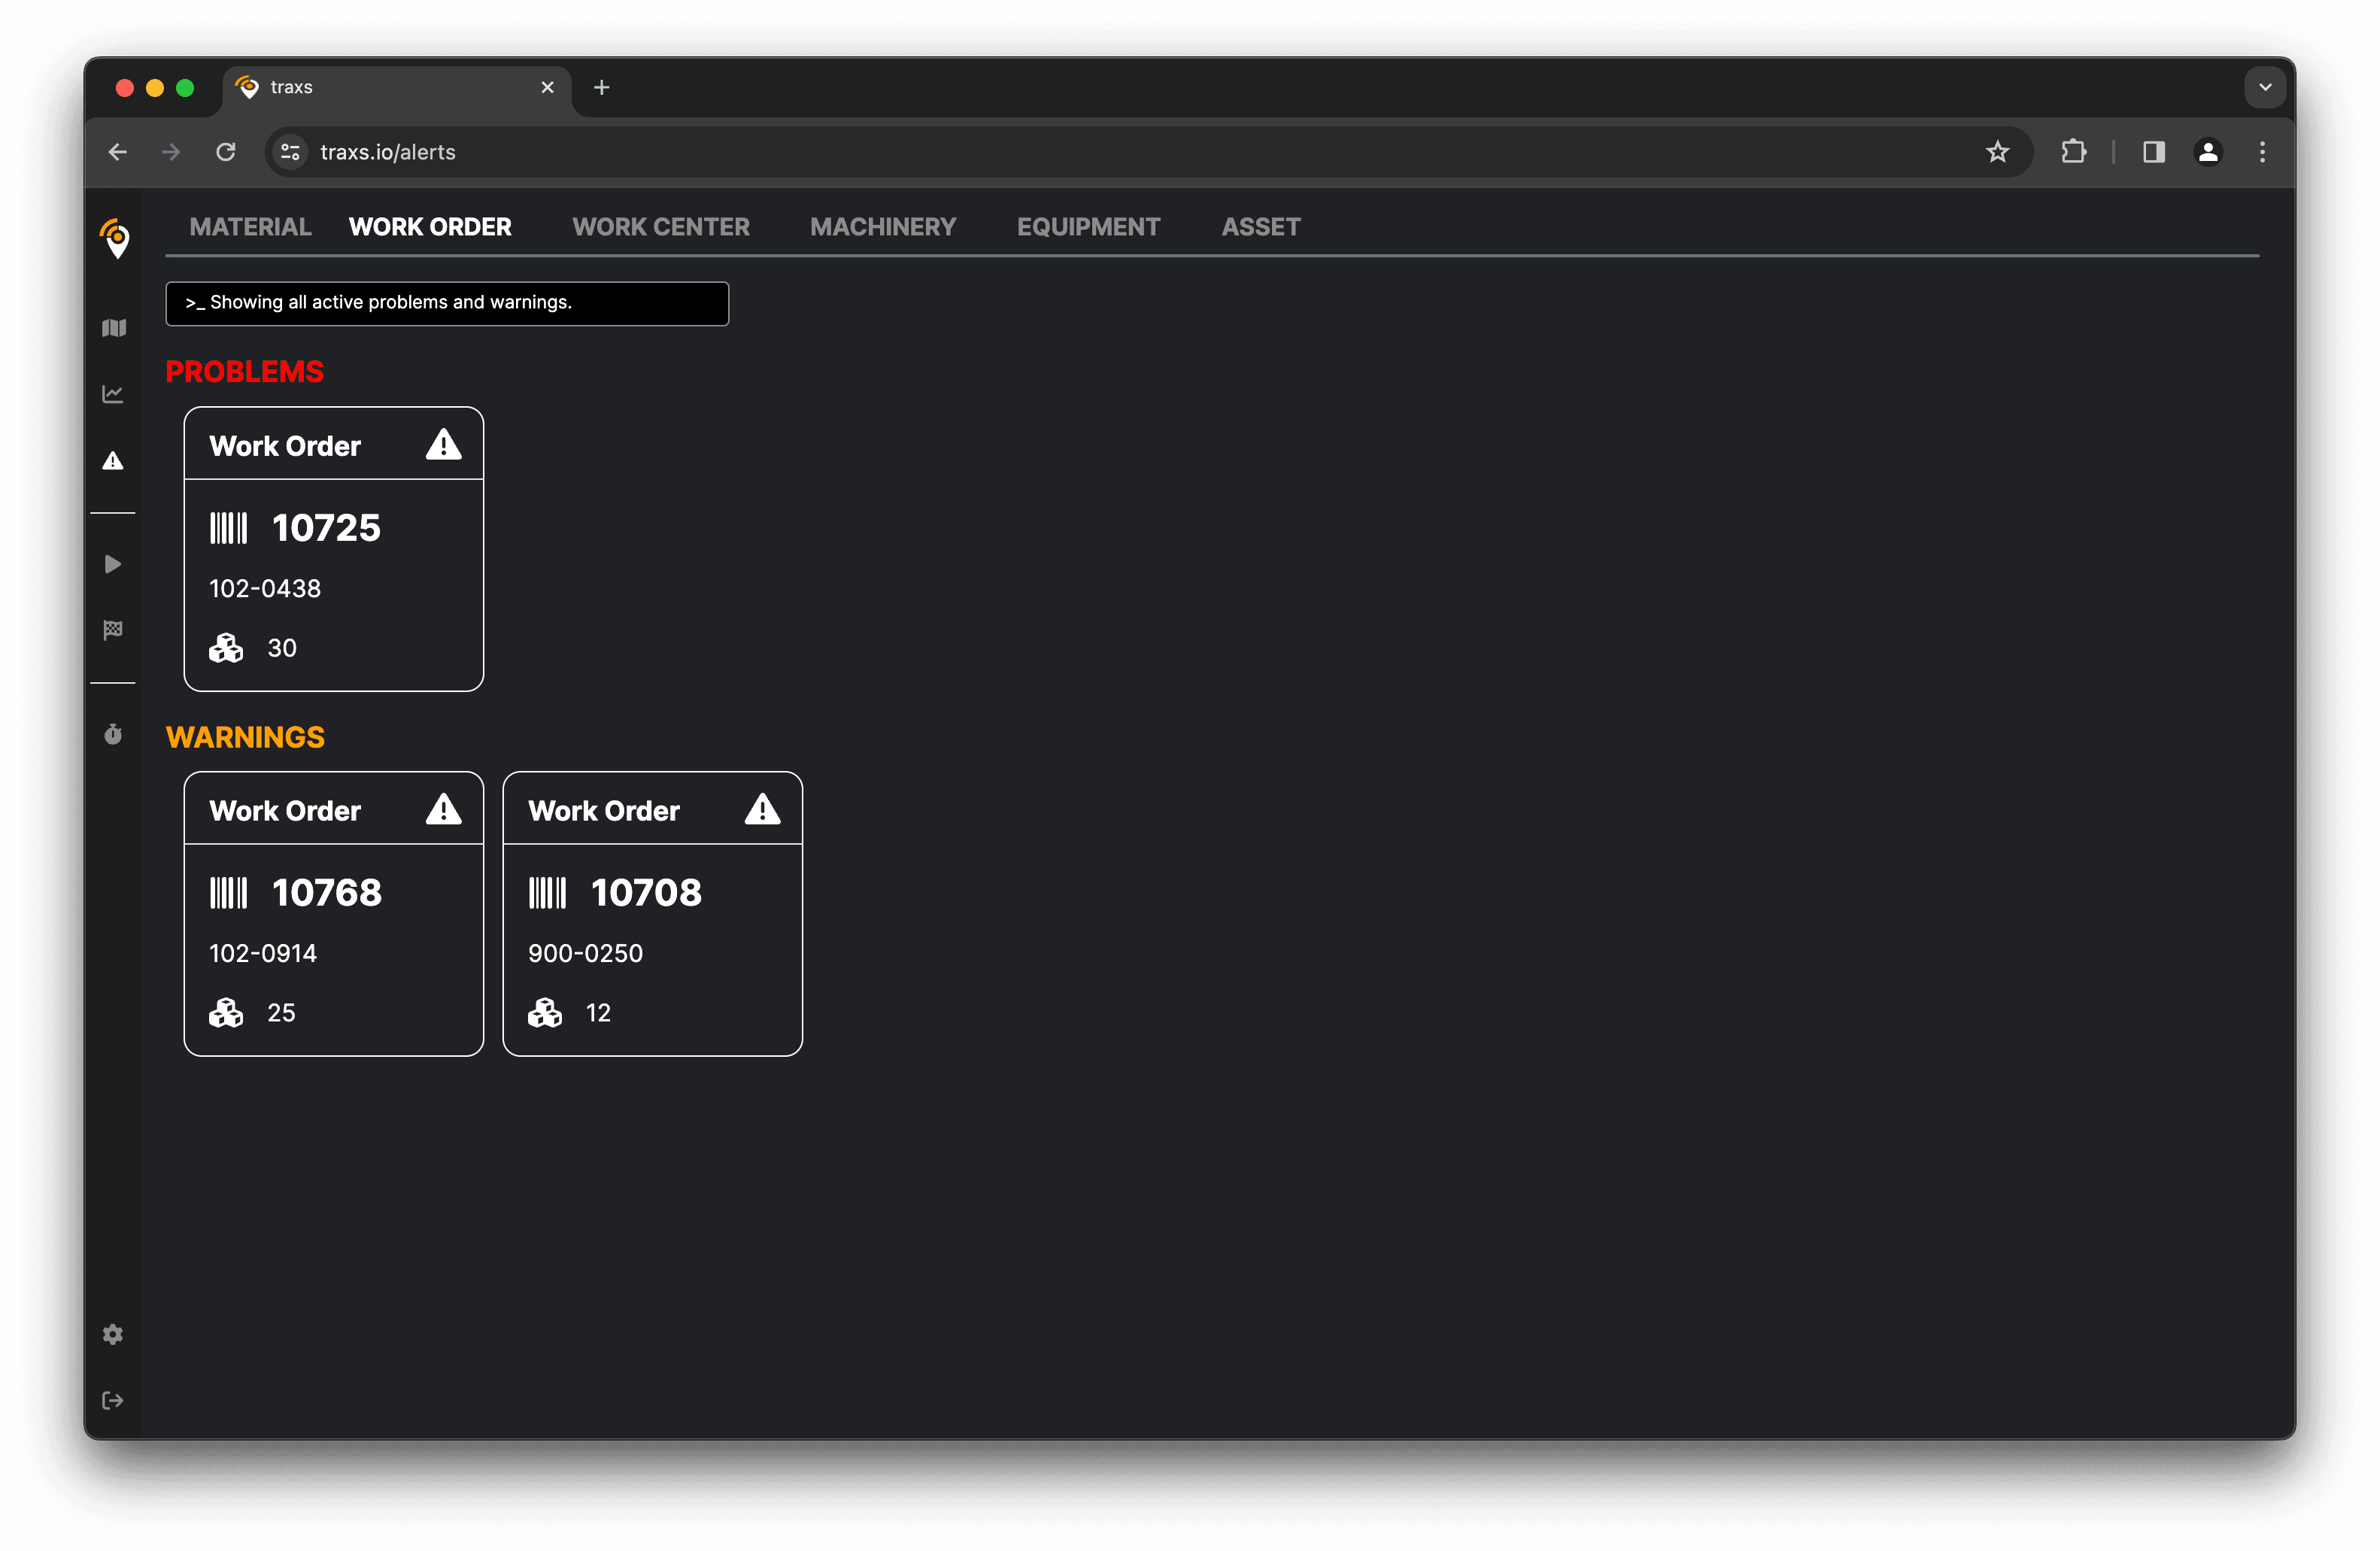Click the command bar showing active problems
Image resolution: width=2380 pixels, height=1551 pixels.
tap(447, 303)
